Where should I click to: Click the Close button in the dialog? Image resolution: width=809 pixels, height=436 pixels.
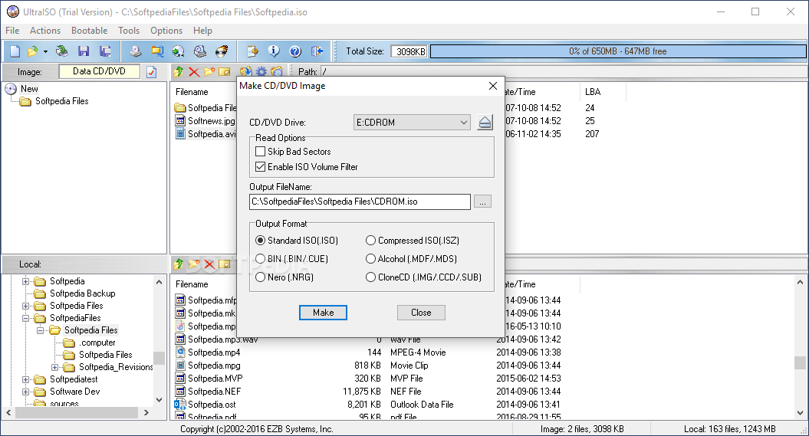(421, 313)
